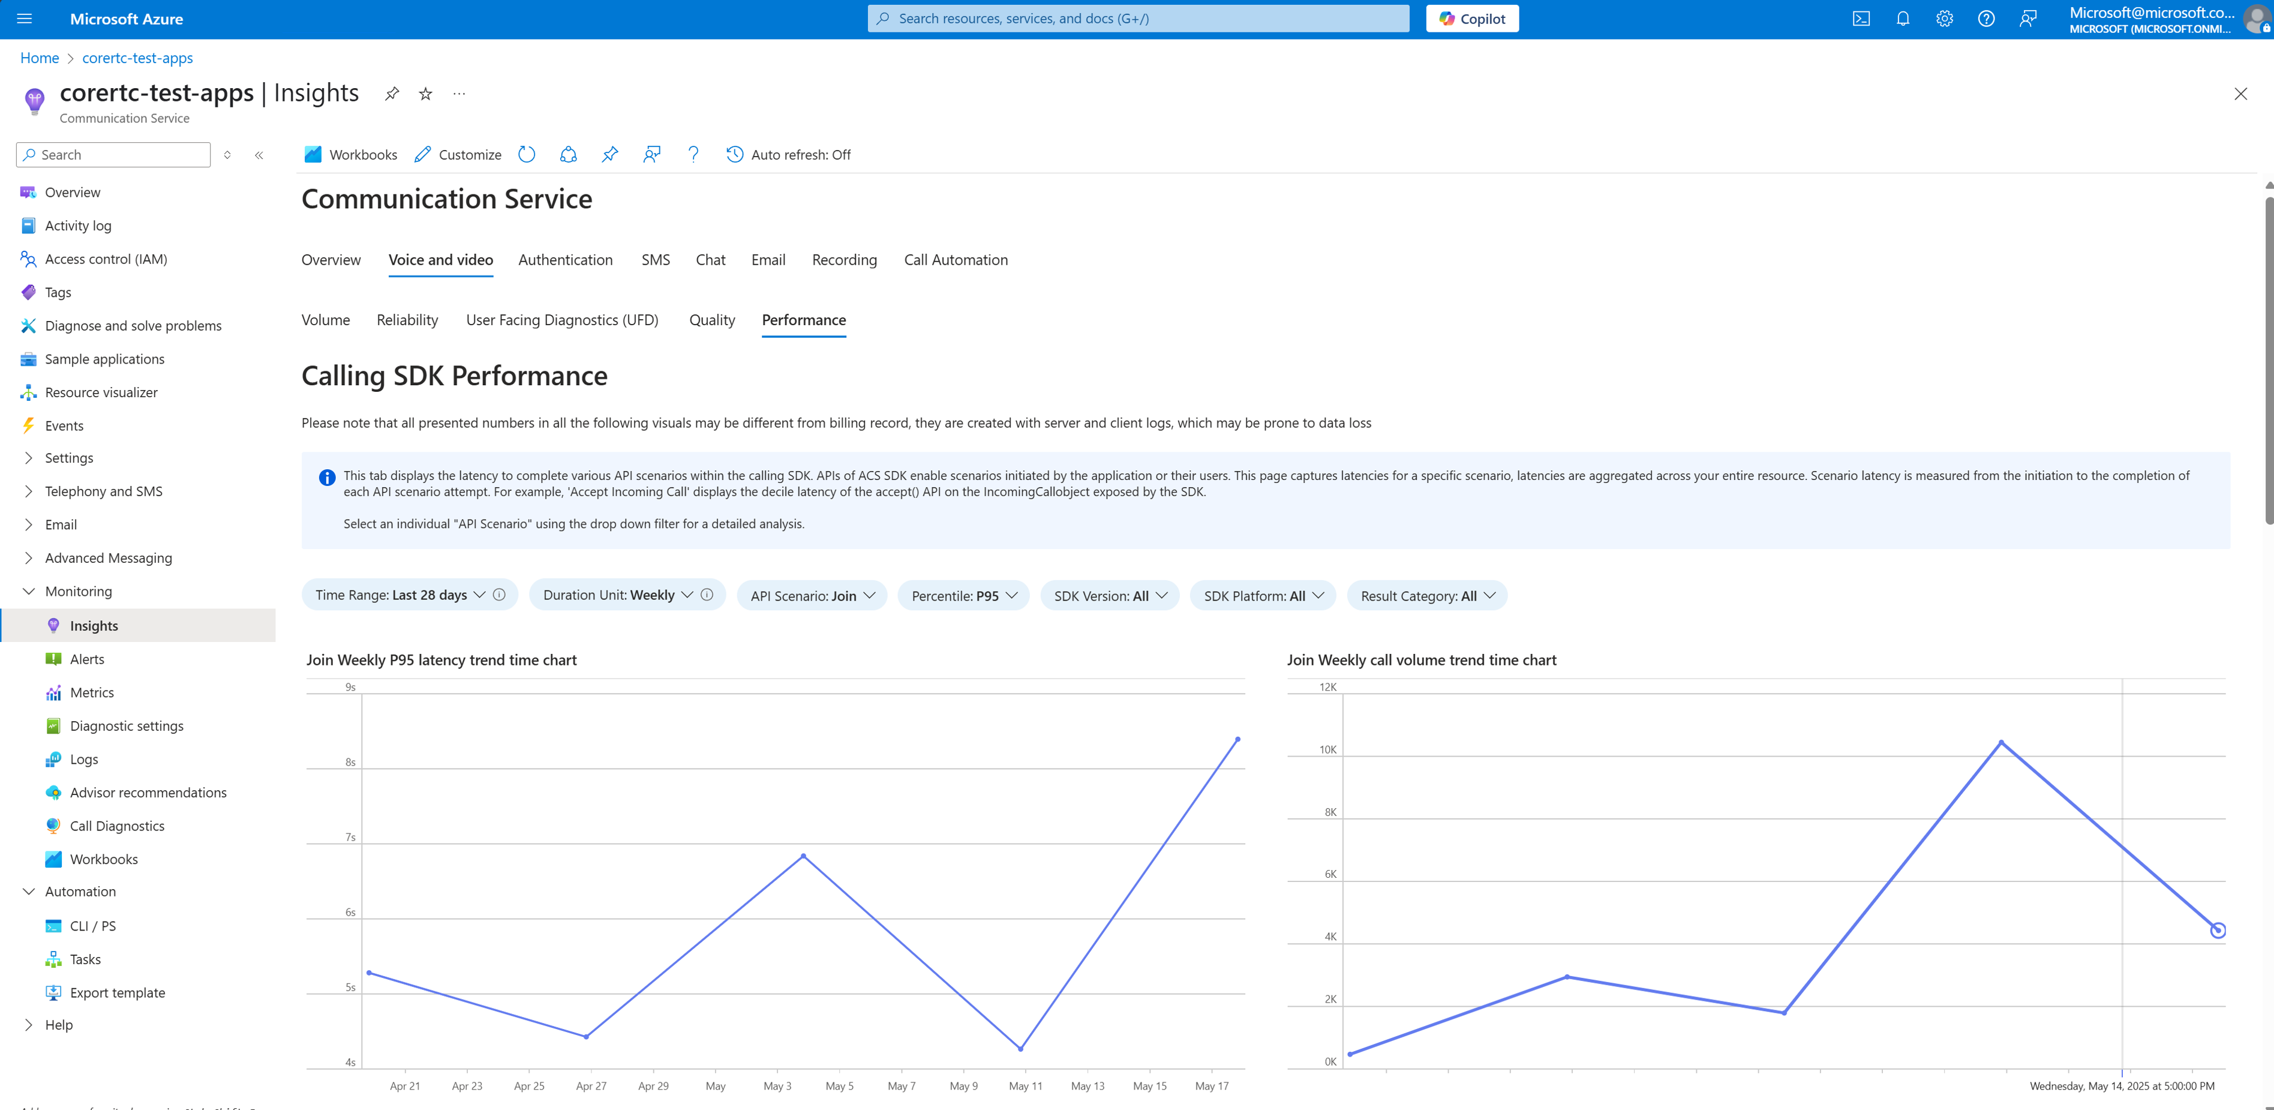Open Resource visualizer in sidebar
The image size is (2274, 1110).
101,392
